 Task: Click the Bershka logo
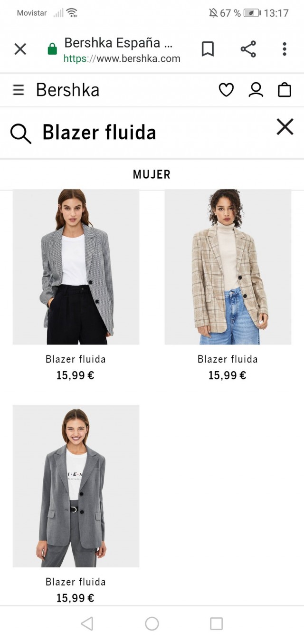[68, 90]
